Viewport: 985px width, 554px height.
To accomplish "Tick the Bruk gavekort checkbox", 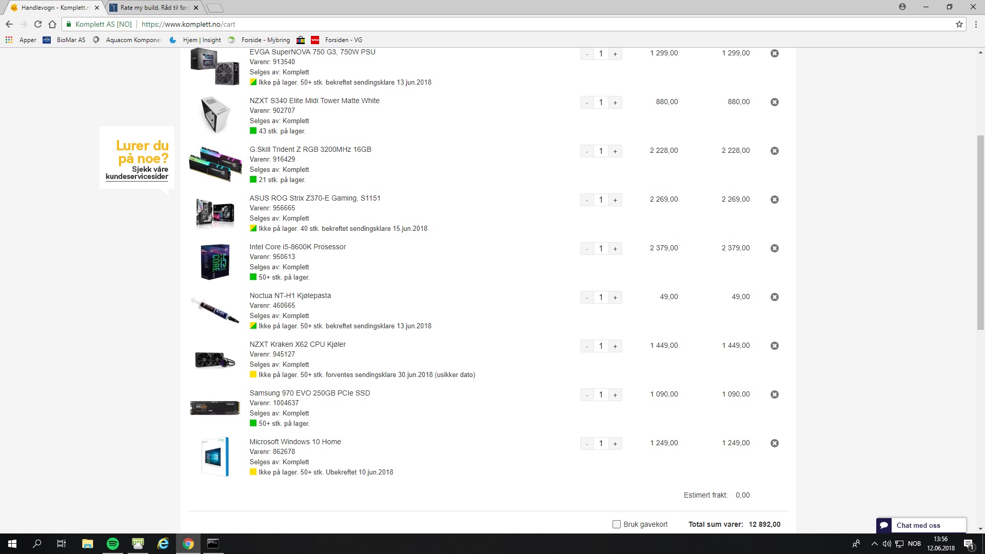I will (x=617, y=524).
